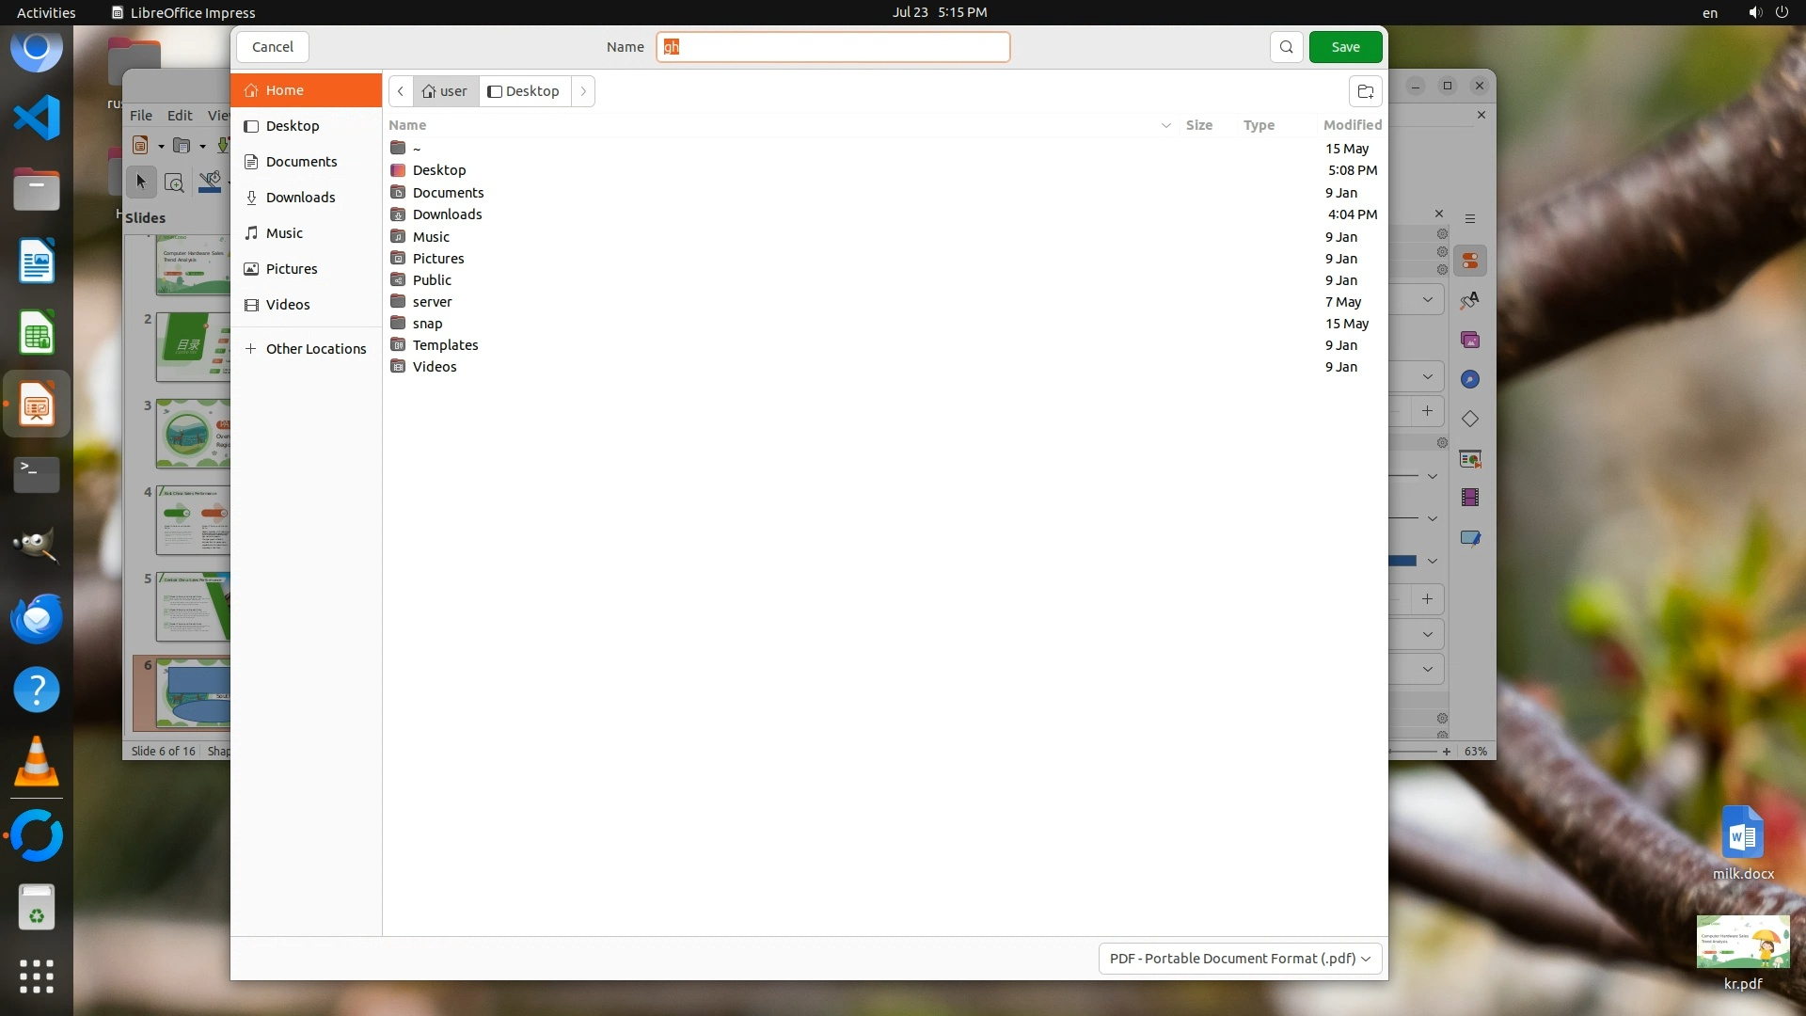Open the Gallery icon in the sidebar
1806x1016 pixels.
click(x=1469, y=340)
